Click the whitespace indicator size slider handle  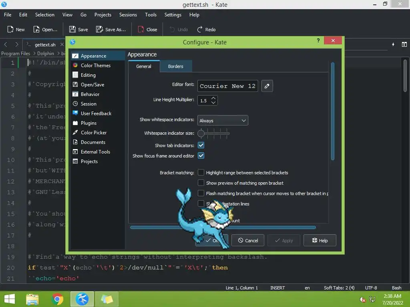(201, 134)
